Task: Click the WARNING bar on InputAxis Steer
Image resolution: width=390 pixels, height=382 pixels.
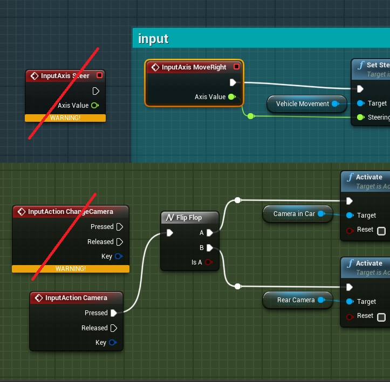Action: point(65,118)
